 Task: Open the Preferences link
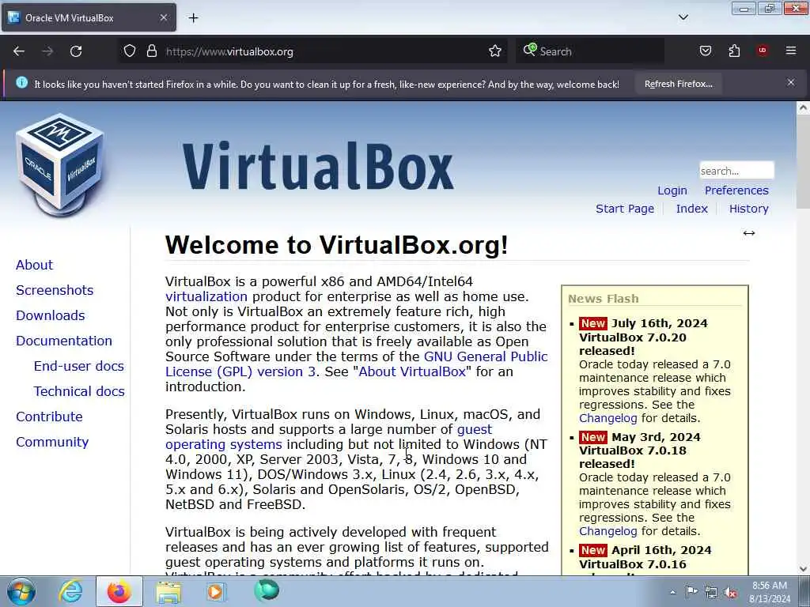click(736, 190)
